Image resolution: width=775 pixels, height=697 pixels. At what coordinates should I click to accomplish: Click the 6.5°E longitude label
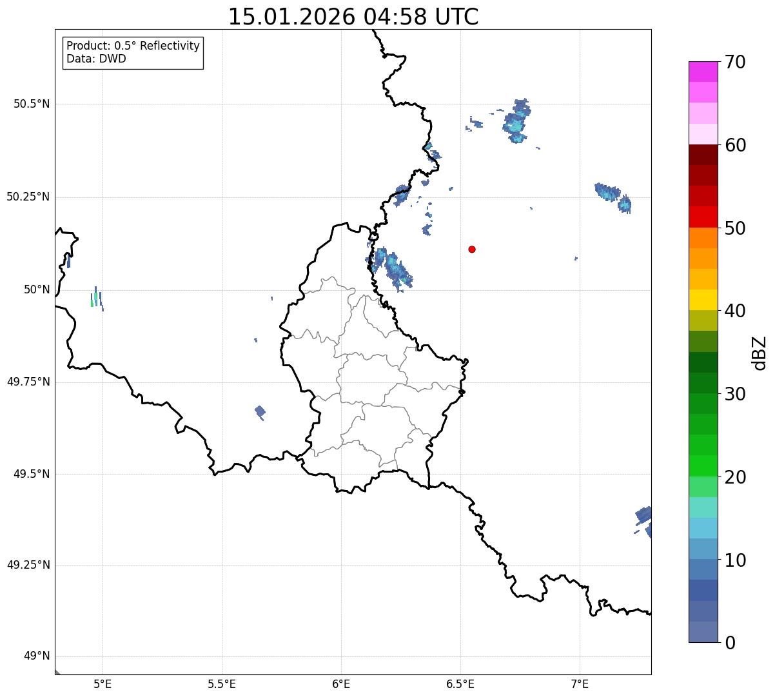tap(460, 684)
